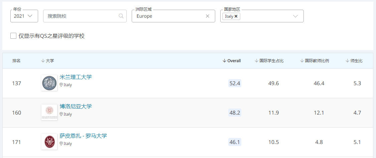Image resolution: width=376 pixels, height=158 pixels.
Task: Select international student value 10.5
Action: [274, 142]
